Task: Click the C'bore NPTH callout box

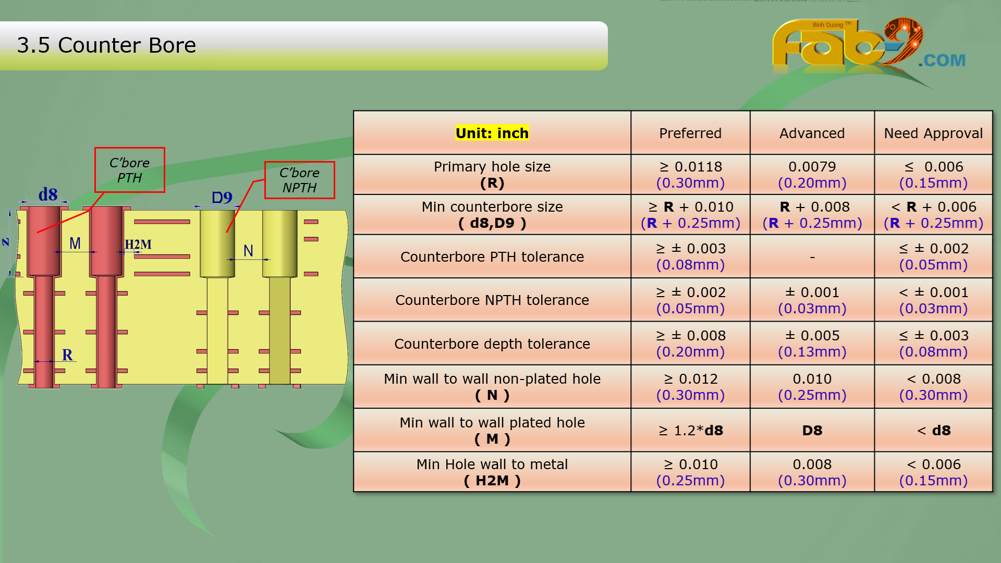Action: [299, 180]
